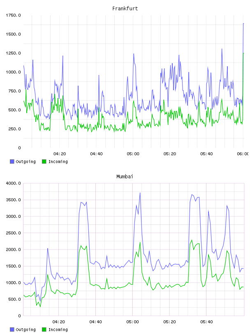Viewport: 250px width, 336px height.
Task: Click the 1500.0 y-axis label on Frankfurt
Action: 13,34
